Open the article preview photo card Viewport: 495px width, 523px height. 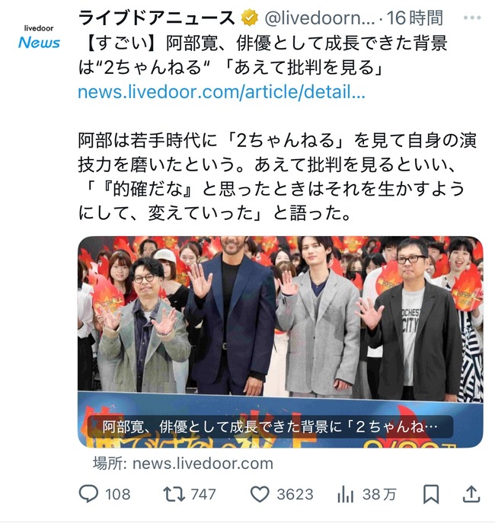280,342
